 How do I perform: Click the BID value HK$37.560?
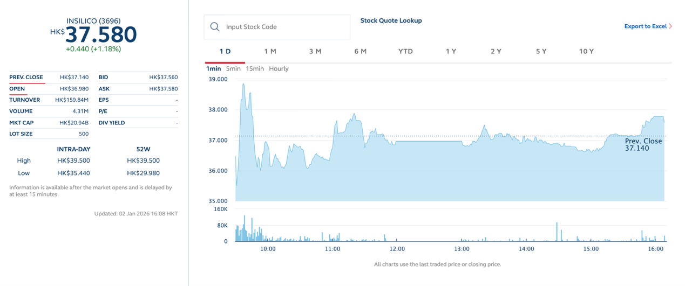click(x=164, y=77)
